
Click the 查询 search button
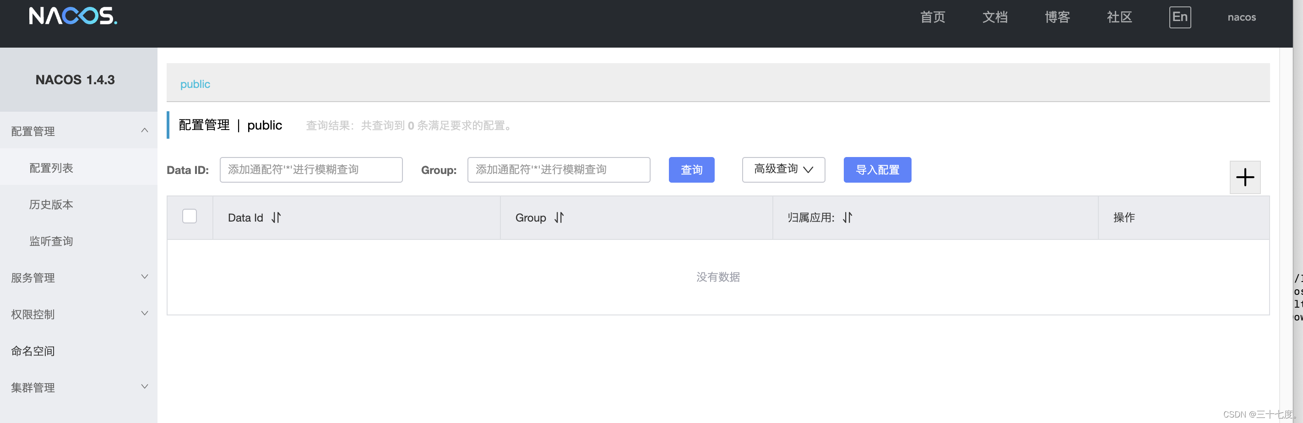click(691, 169)
